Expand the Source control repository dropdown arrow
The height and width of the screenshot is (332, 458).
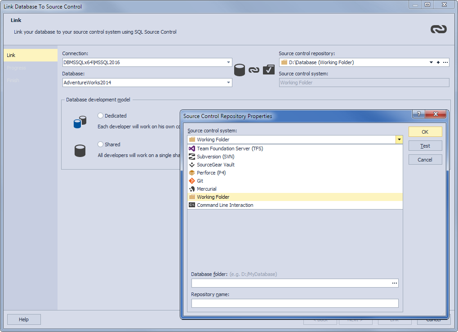pyautogui.click(x=431, y=62)
